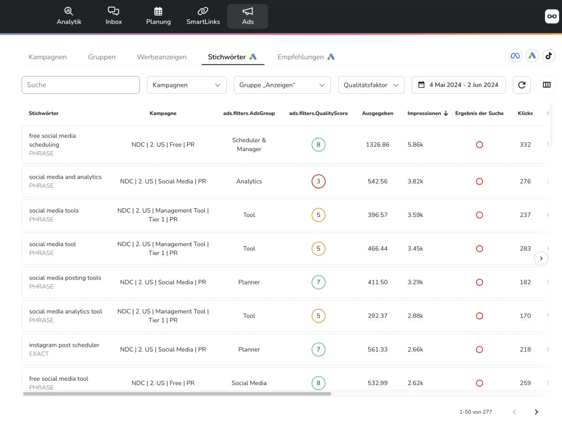Open the Gruppe „Anzeigen“ dropdown

coord(282,85)
